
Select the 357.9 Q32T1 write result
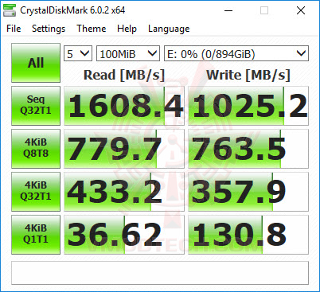[x=248, y=192]
